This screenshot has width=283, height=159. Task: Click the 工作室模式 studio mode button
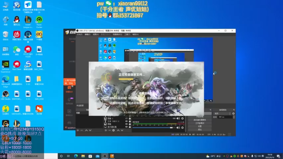[200, 123]
